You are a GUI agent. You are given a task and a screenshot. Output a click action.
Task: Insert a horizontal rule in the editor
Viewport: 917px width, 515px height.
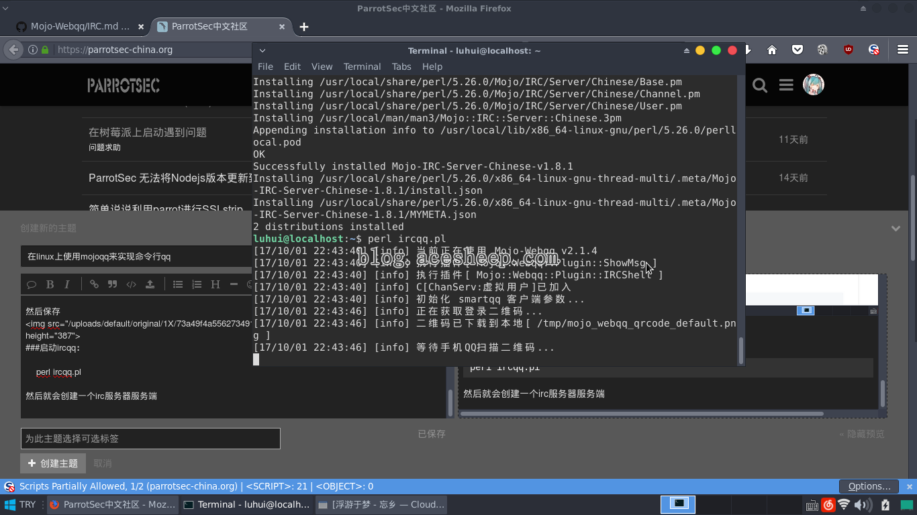tap(234, 284)
